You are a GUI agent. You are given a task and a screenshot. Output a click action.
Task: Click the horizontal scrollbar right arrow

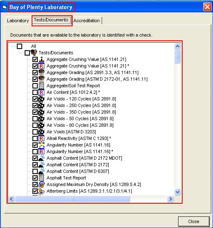point(170,199)
